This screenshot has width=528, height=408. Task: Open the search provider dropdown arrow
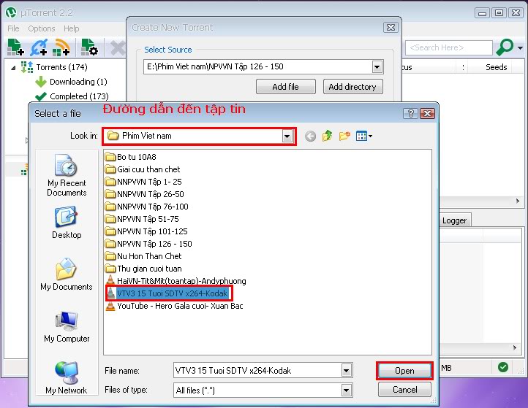pyautogui.click(x=520, y=48)
